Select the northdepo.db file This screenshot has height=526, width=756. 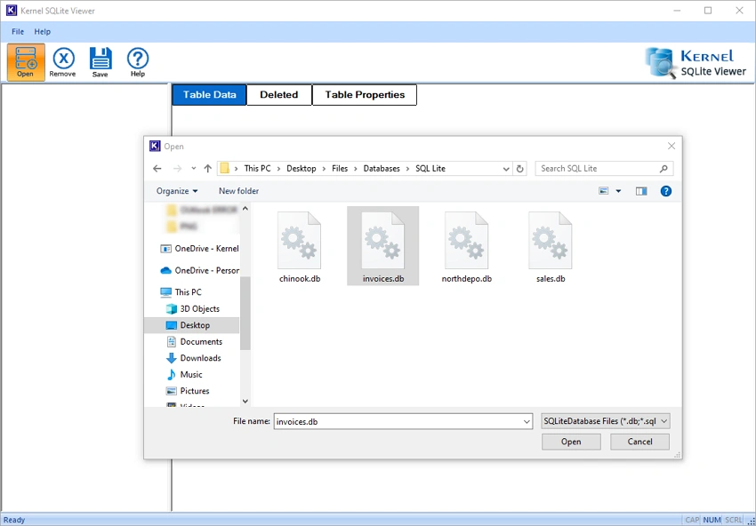(466, 247)
